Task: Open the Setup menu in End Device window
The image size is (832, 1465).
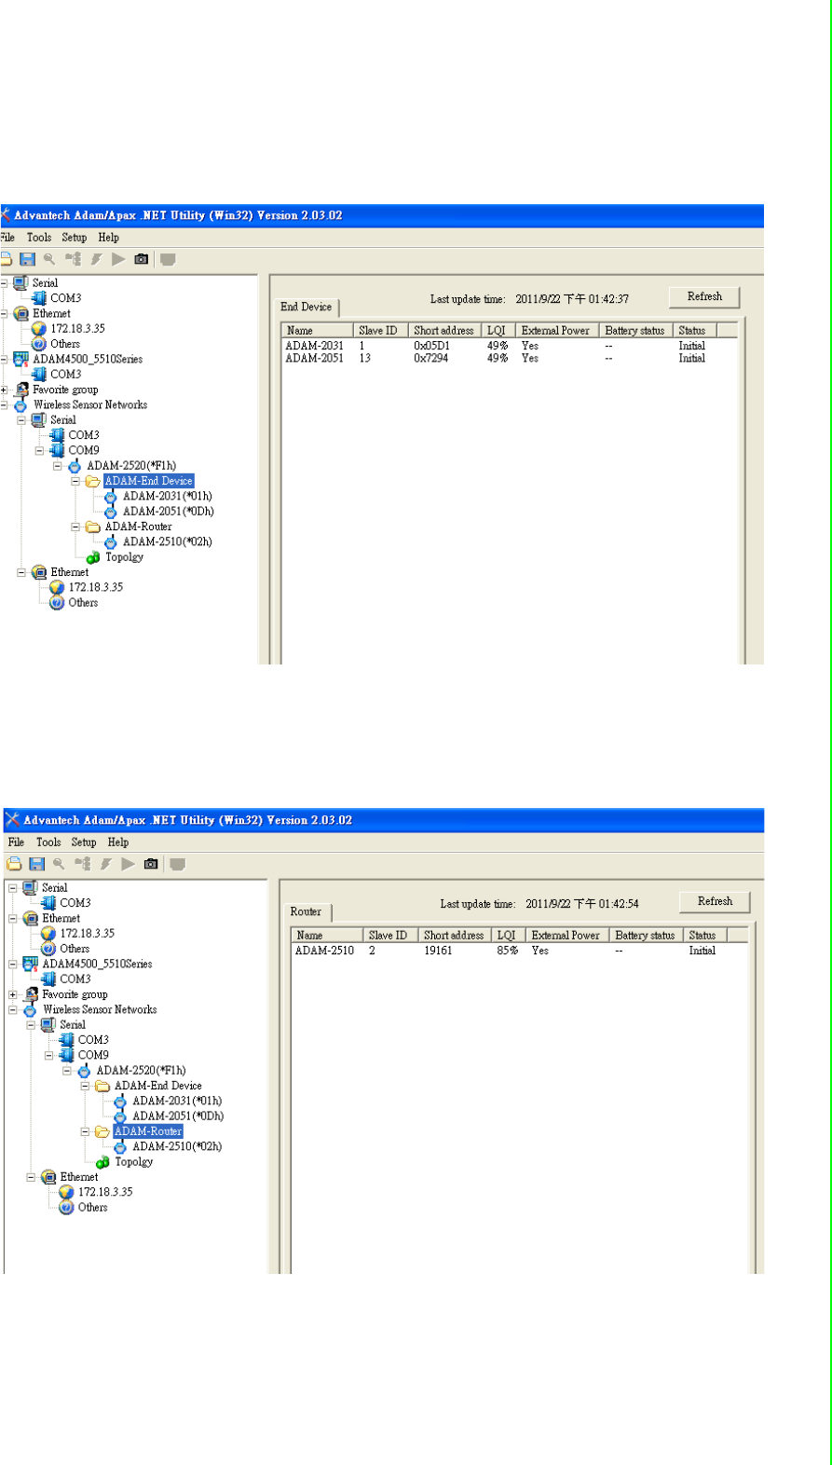Action: point(75,238)
